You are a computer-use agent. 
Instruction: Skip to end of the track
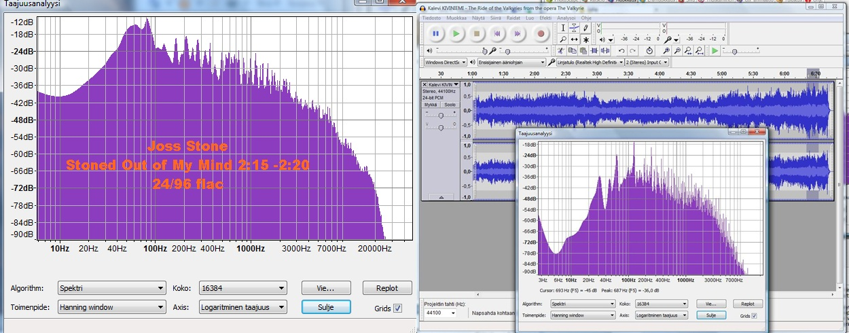pos(518,33)
